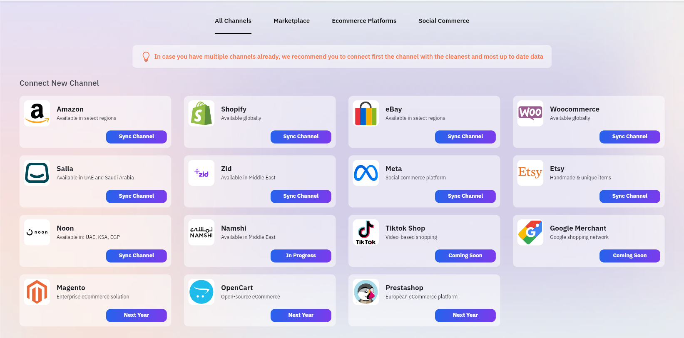Screen dimensions: 684x338
Task: Click the Etsy logo icon
Action: coord(530,173)
